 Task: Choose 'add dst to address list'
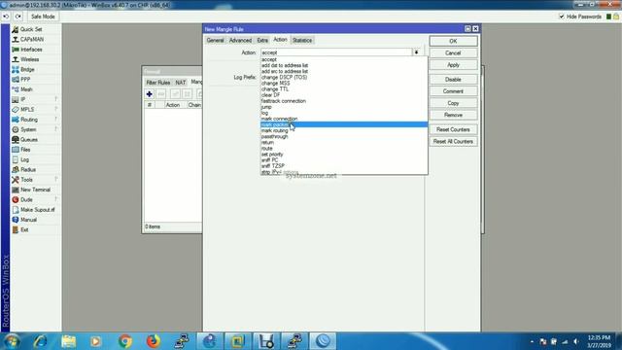pyautogui.click(x=344, y=65)
